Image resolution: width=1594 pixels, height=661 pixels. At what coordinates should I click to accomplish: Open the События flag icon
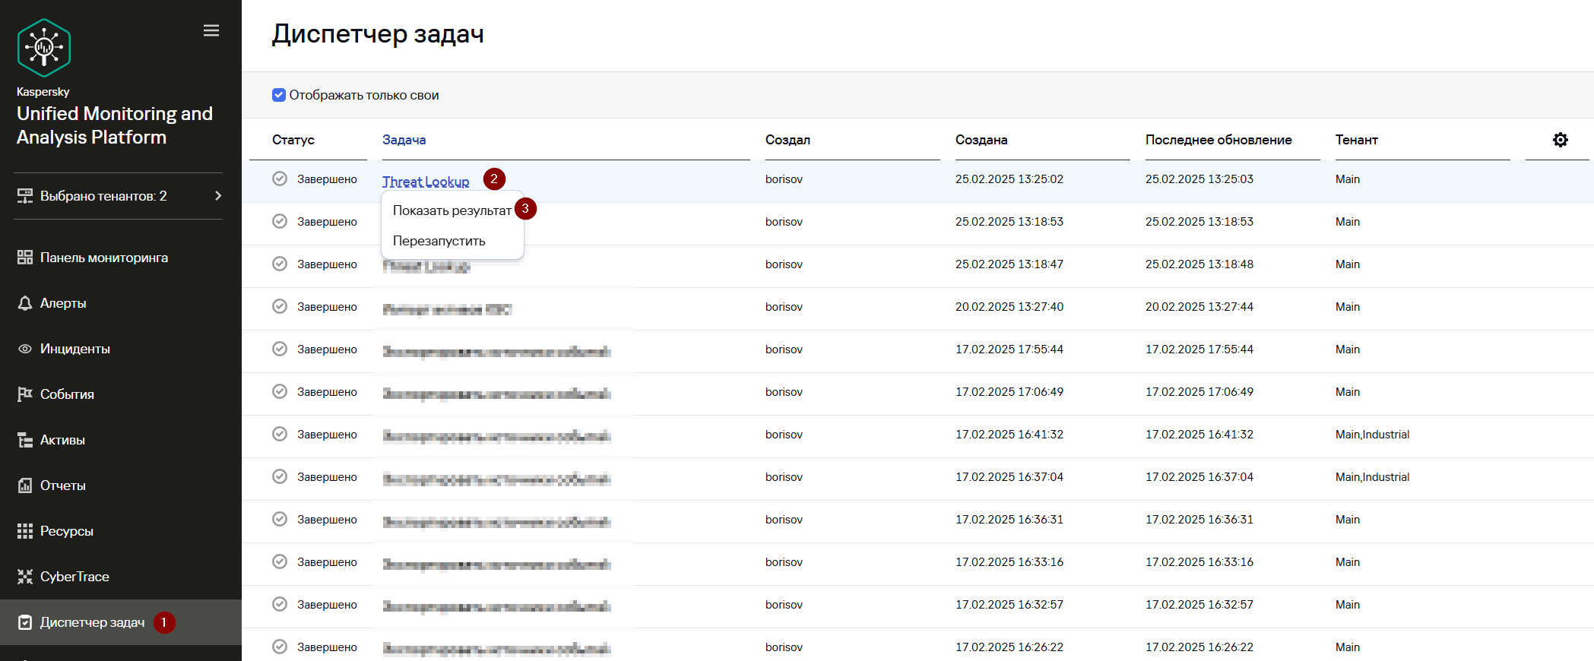tap(25, 394)
